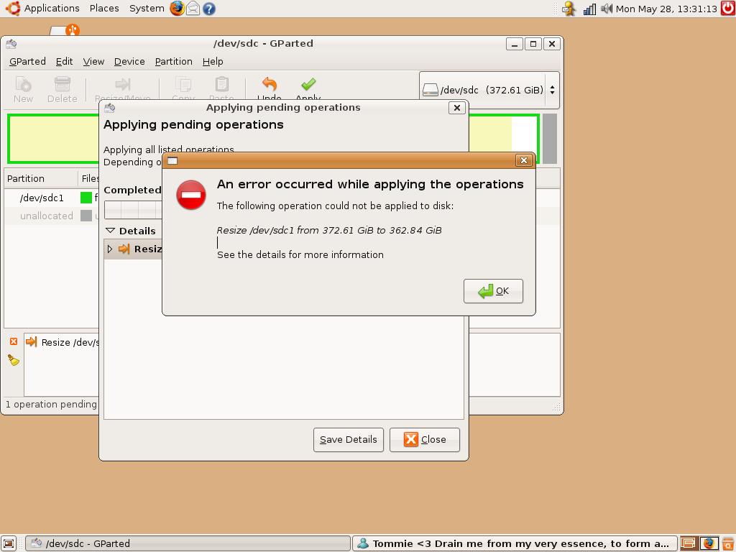
Task: Click the red X undo-last-operation icon
Action: click(14, 341)
